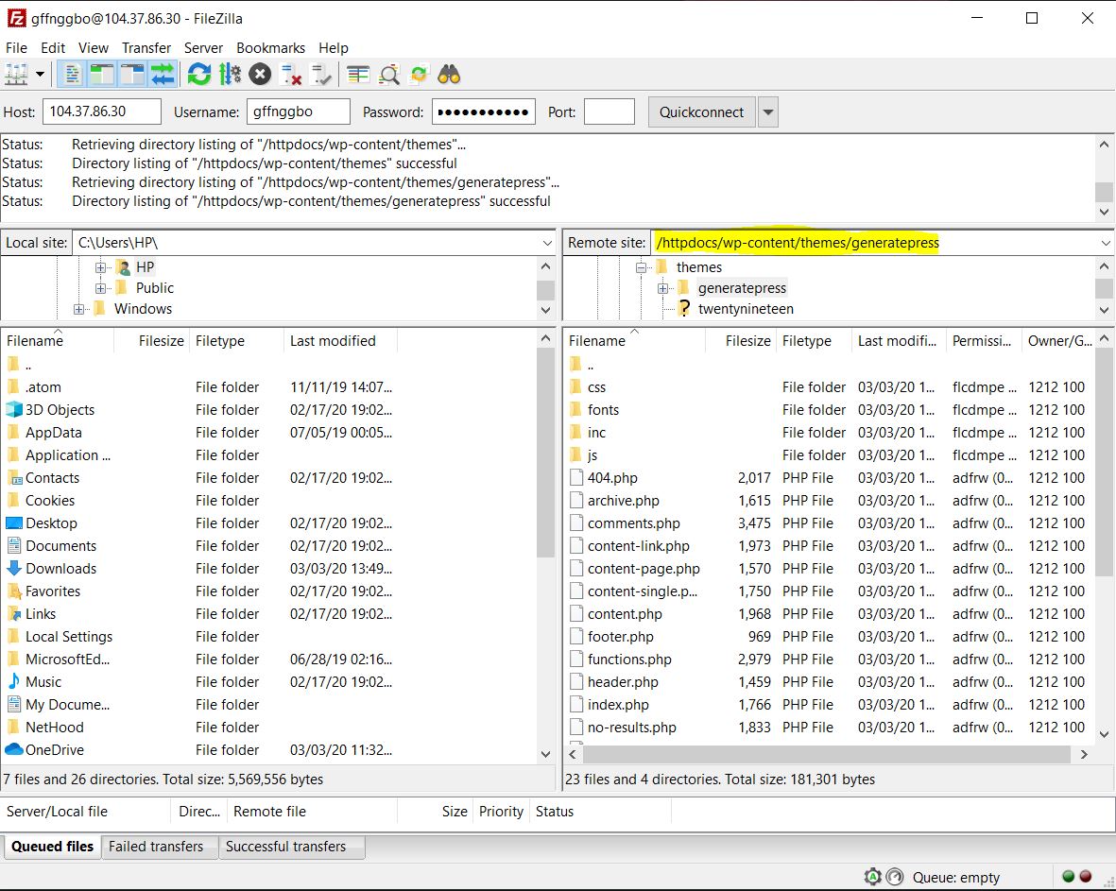Viewport: 1116px width, 891px height.
Task: Open the Help menu
Action: (x=333, y=47)
